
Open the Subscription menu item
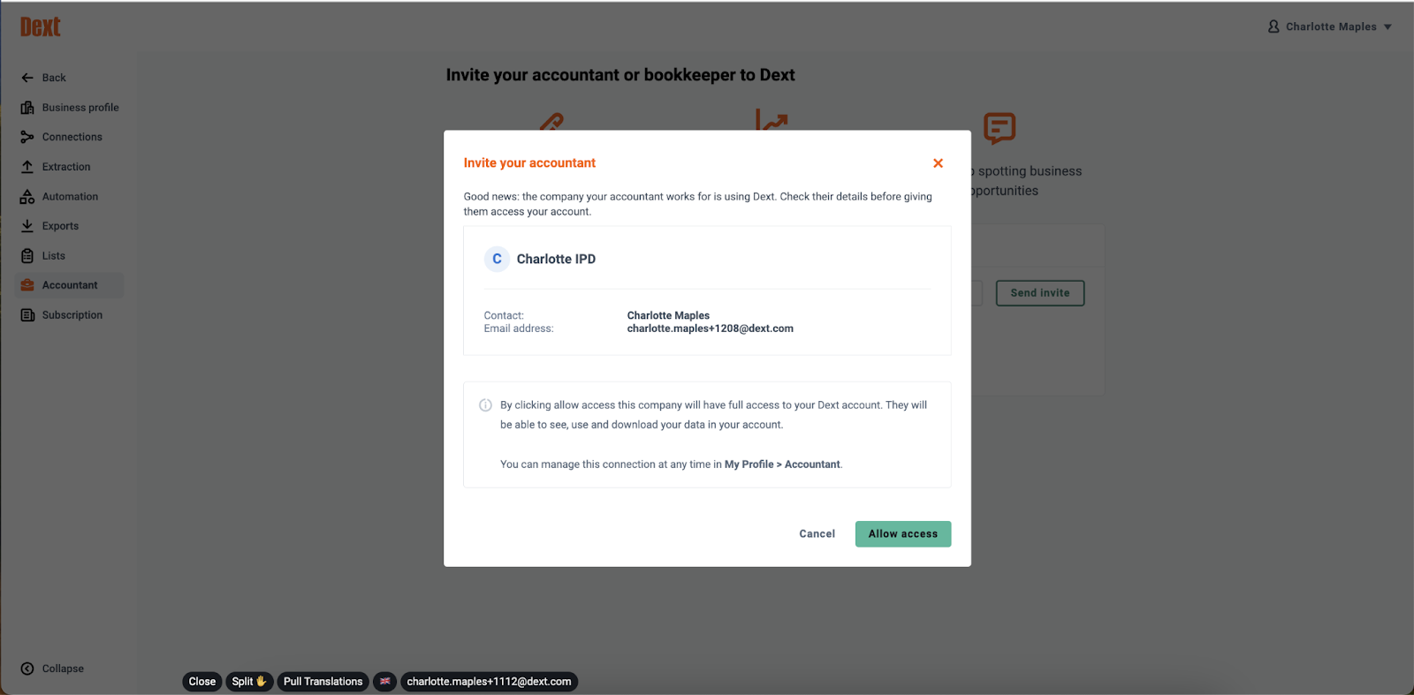[72, 315]
